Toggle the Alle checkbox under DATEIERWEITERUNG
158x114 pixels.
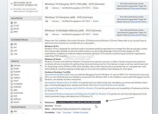tap(12, 44)
